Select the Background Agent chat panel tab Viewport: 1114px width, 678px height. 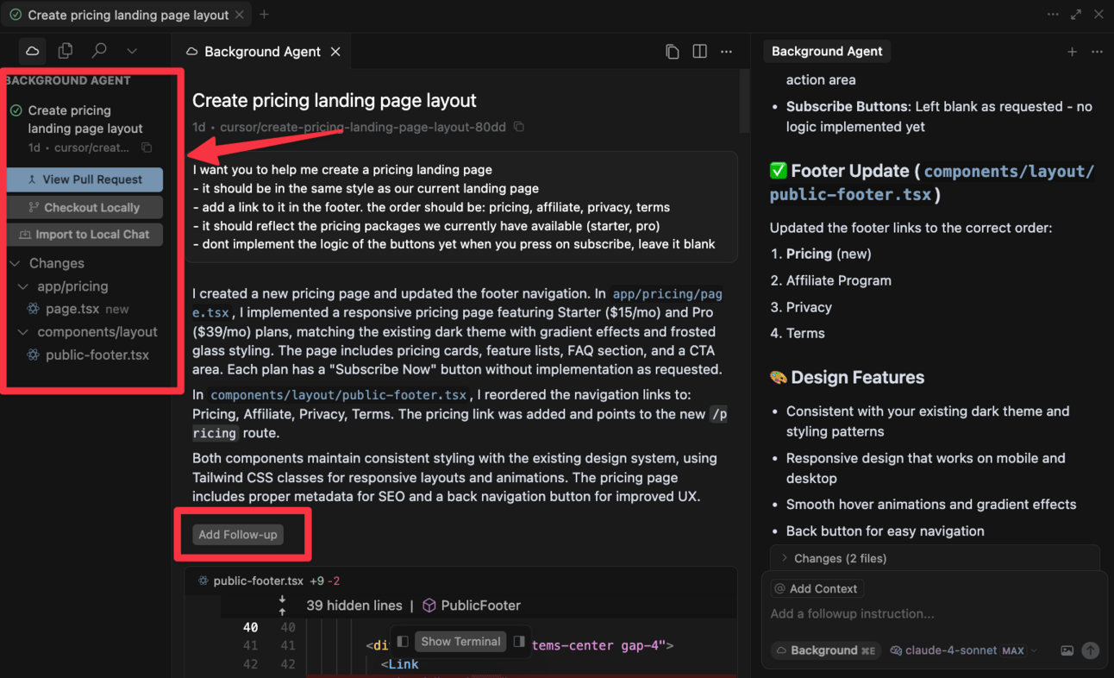click(x=827, y=52)
